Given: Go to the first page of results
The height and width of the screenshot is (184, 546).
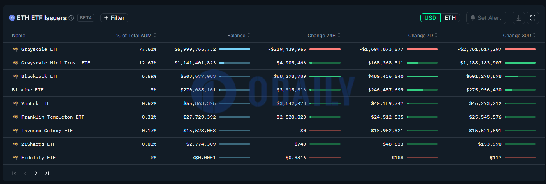Looking at the screenshot, I should (14, 173).
